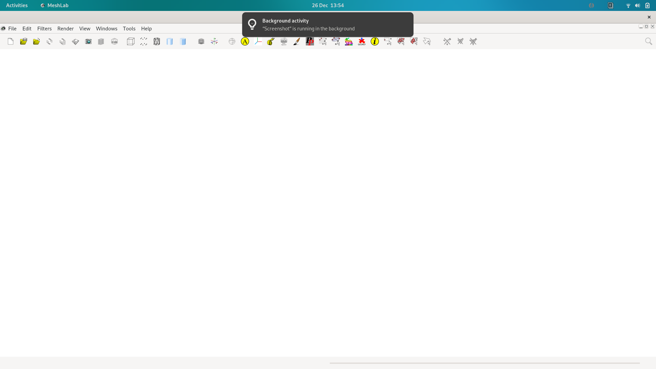This screenshot has height=369, width=656.
Task: Toggle bounding box rendering mode
Action: pyautogui.click(x=131, y=41)
